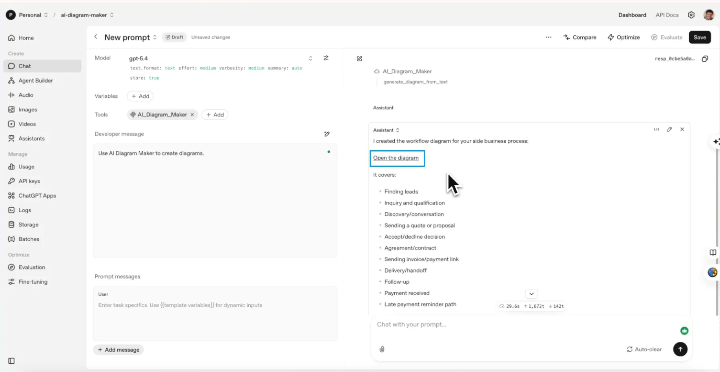Open the gpt-5.4 model dropdown
The width and height of the screenshot is (720, 372).
click(310, 58)
